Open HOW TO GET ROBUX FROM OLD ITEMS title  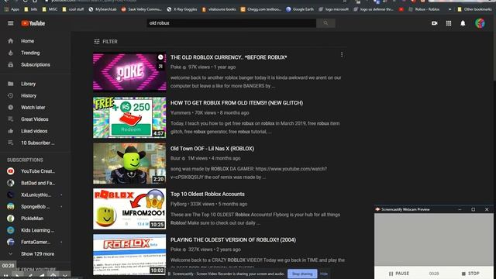coord(236,103)
